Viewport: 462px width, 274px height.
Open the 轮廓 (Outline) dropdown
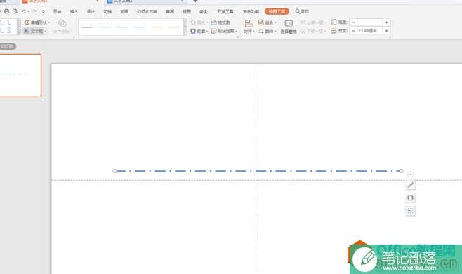tap(199, 31)
